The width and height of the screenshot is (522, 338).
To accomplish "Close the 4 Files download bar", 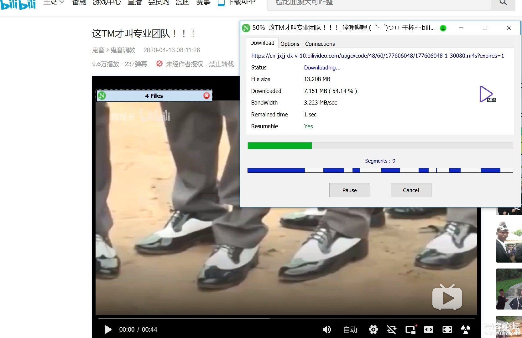I will (x=206, y=96).
